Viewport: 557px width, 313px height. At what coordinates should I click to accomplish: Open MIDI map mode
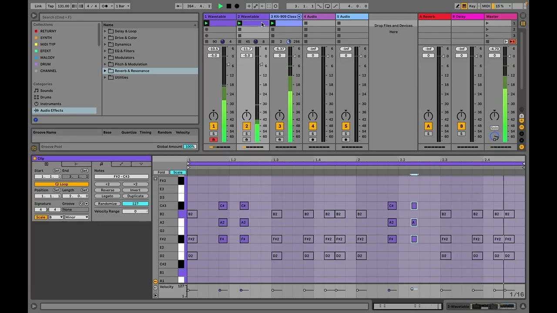point(486,6)
